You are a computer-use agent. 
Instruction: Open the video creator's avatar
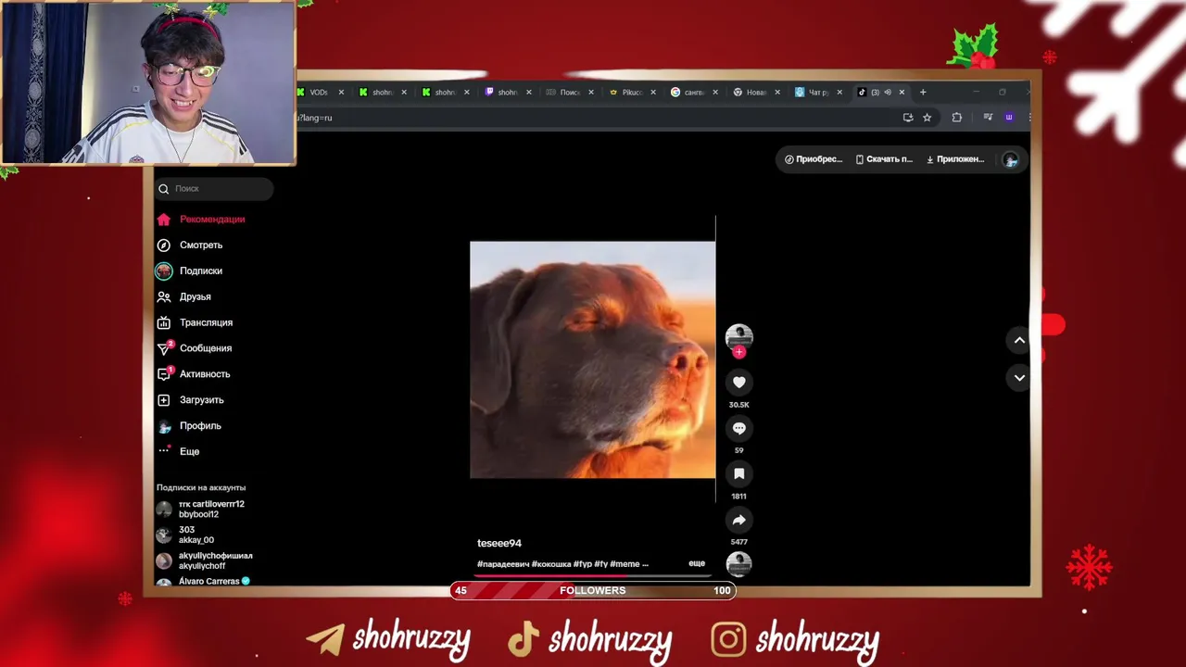(x=738, y=336)
